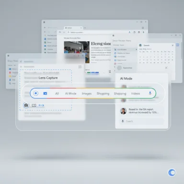
Task: Select the Shopping tab just before Videos
Action: coord(120,93)
